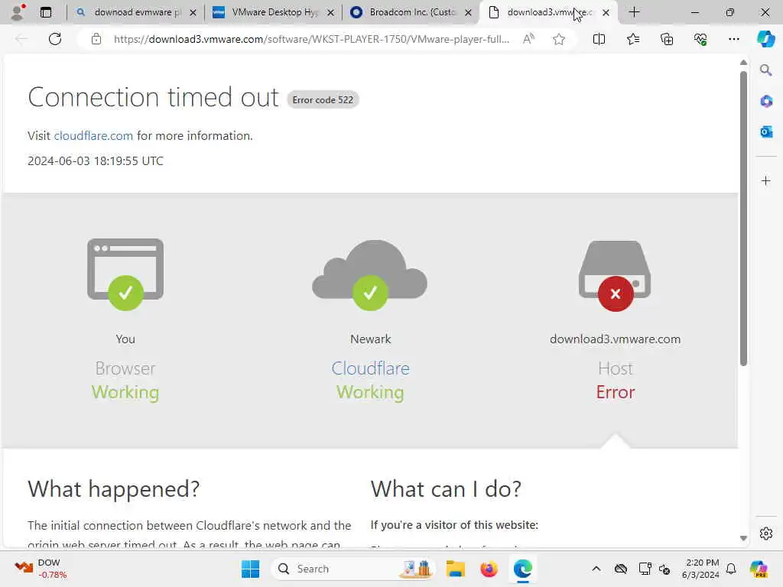Click the browser working status icon
This screenshot has height=587, width=783.
tap(125, 274)
